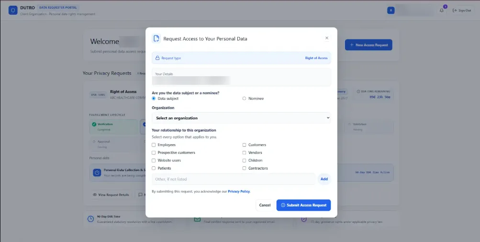
Task: Click the user avatar R icon
Action: [391, 11]
